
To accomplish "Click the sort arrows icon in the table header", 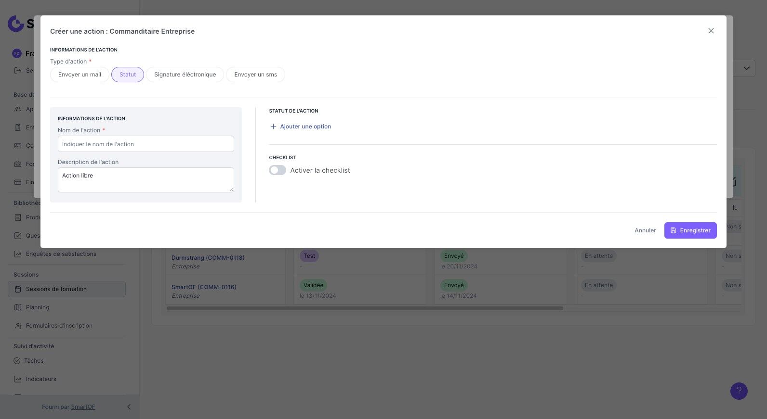I will 735,208.
